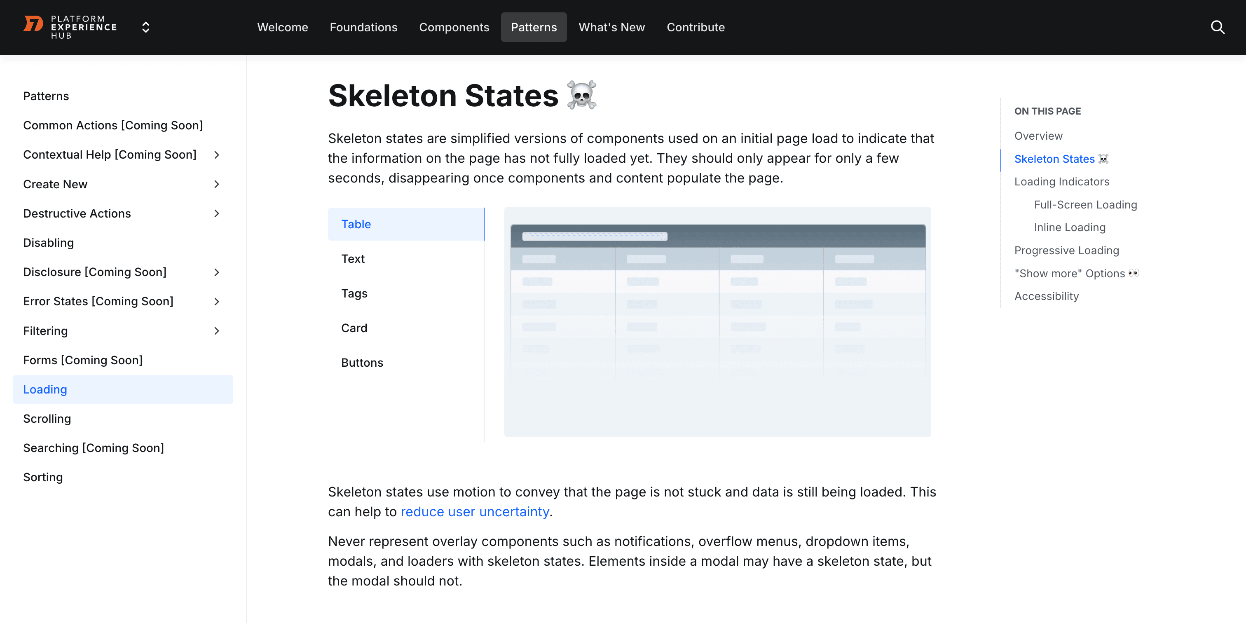The image size is (1246, 623).
Task: Open the What's New nav item
Action: click(x=611, y=27)
